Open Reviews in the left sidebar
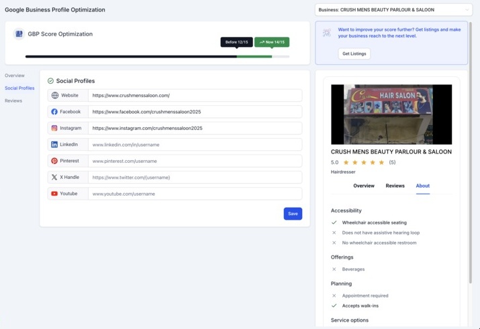480x329 pixels. point(13,101)
